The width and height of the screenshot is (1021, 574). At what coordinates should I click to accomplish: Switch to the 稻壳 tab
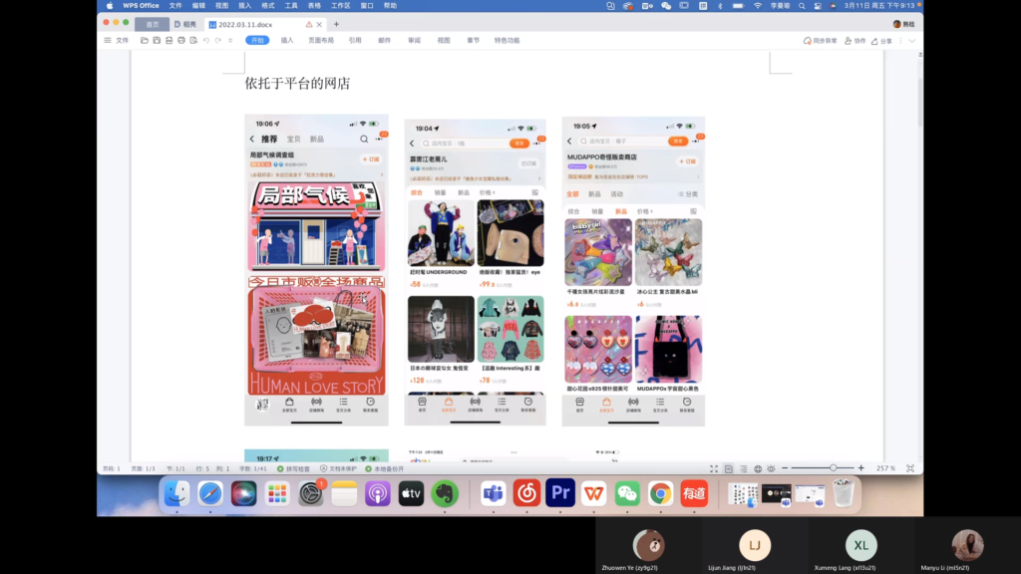click(185, 24)
